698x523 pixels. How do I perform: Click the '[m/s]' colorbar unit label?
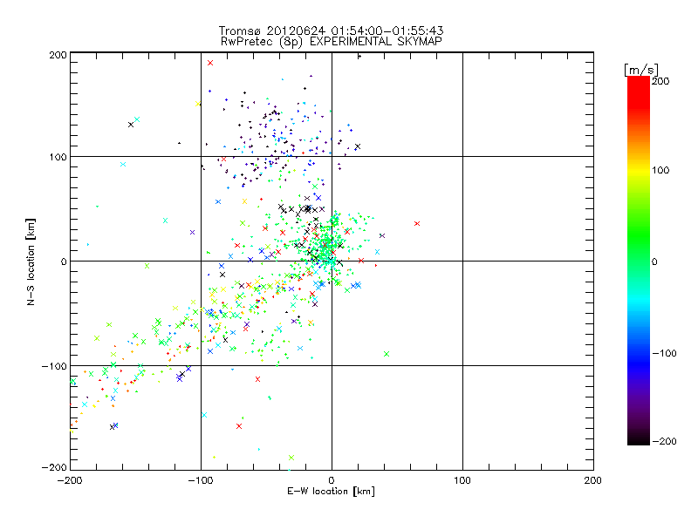point(641,70)
